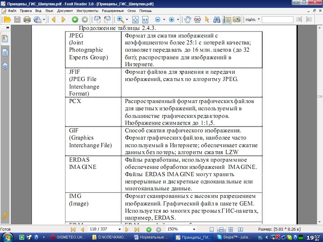Screen dimensions: 323x242
Task: Click the vertical scrollbar down arrow
Action: 320,222
